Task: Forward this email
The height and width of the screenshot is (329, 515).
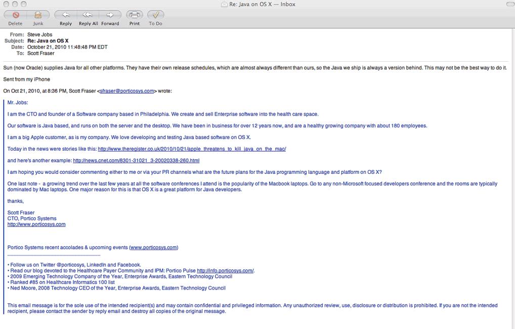Action: [x=110, y=15]
